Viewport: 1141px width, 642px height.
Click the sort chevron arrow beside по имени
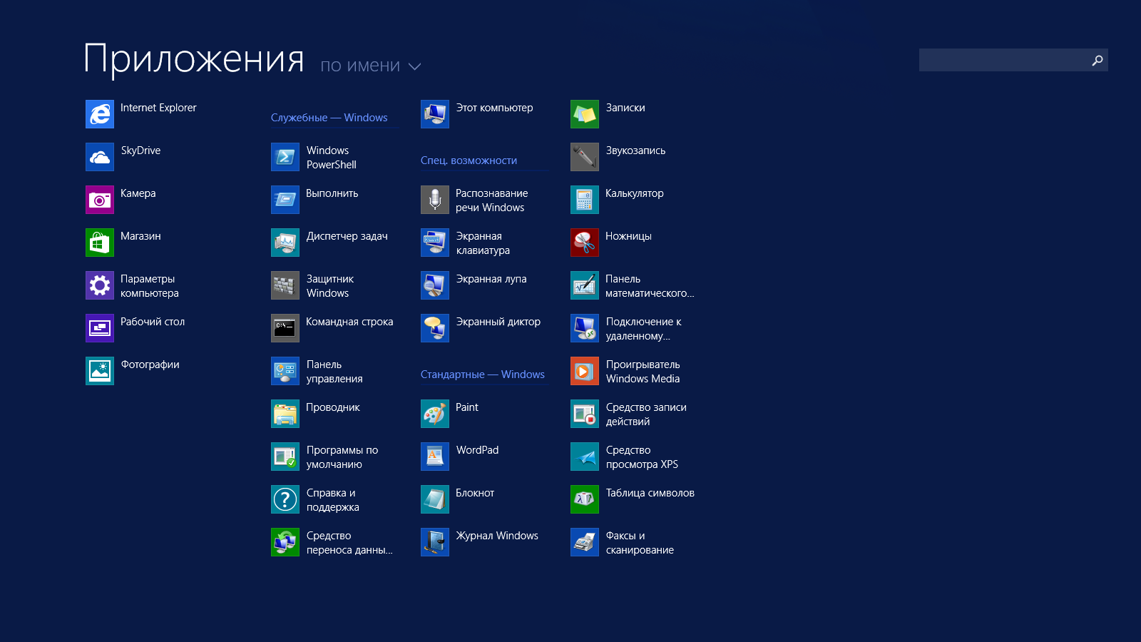click(x=414, y=66)
